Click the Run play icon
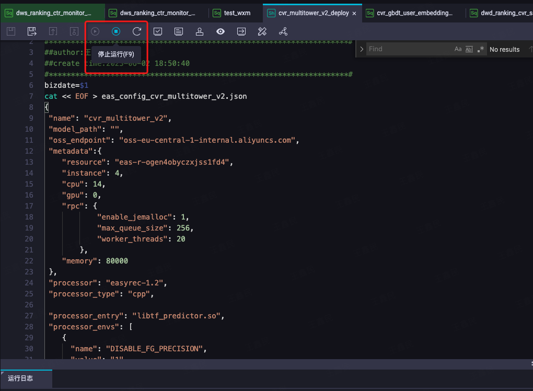The width and height of the screenshot is (533, 391). coord(95,31)
